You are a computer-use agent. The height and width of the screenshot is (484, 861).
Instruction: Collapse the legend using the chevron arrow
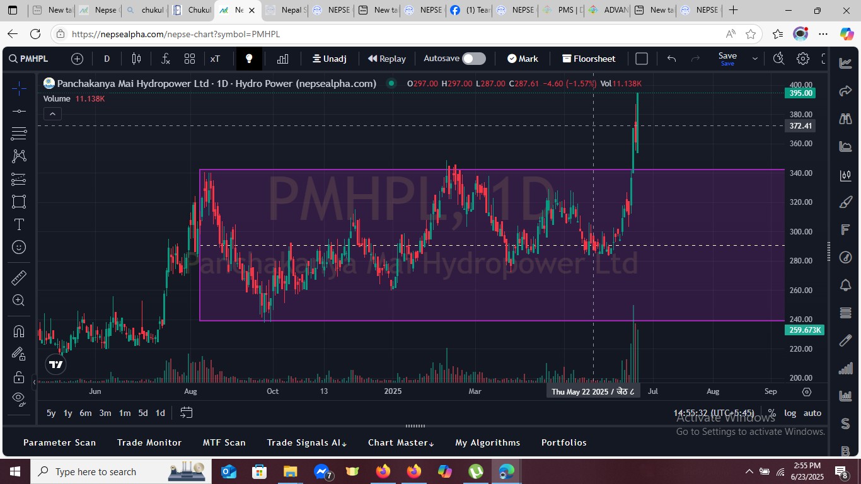(52, 114)
